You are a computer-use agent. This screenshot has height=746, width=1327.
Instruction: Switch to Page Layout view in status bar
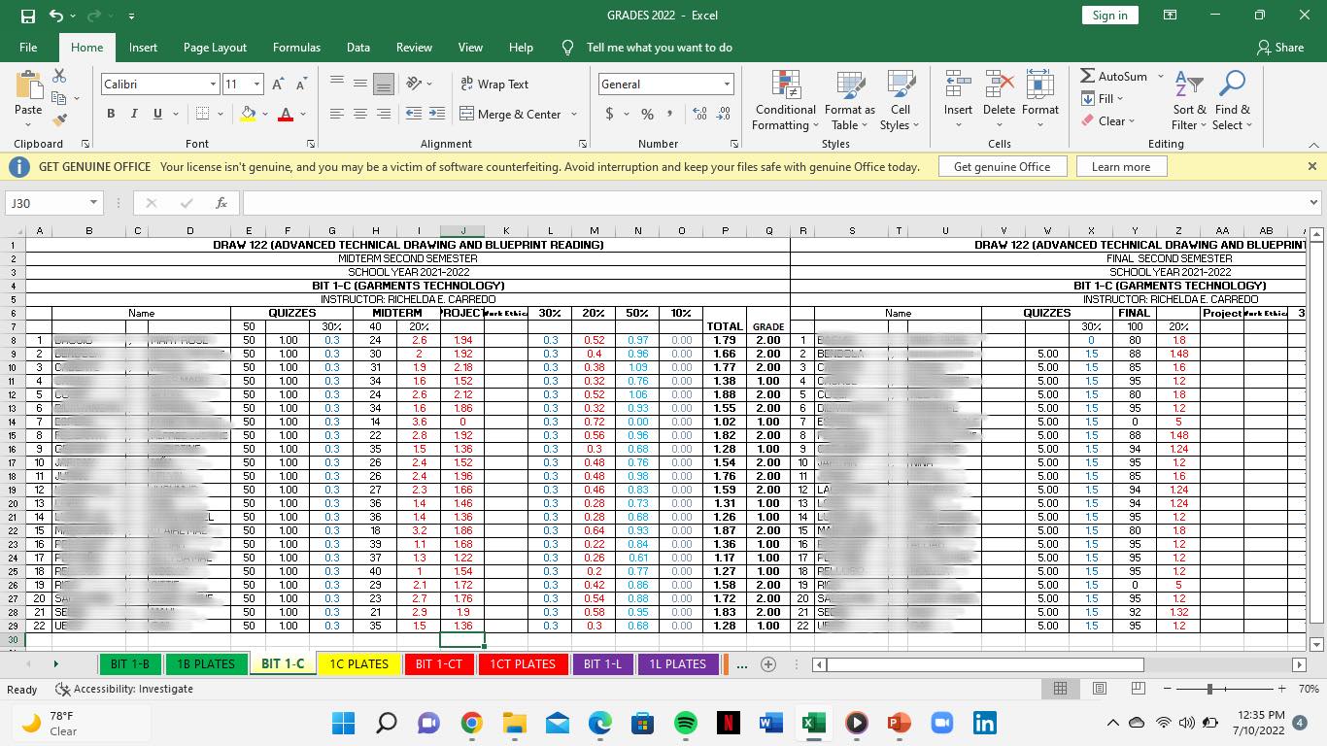[1099, 689]
